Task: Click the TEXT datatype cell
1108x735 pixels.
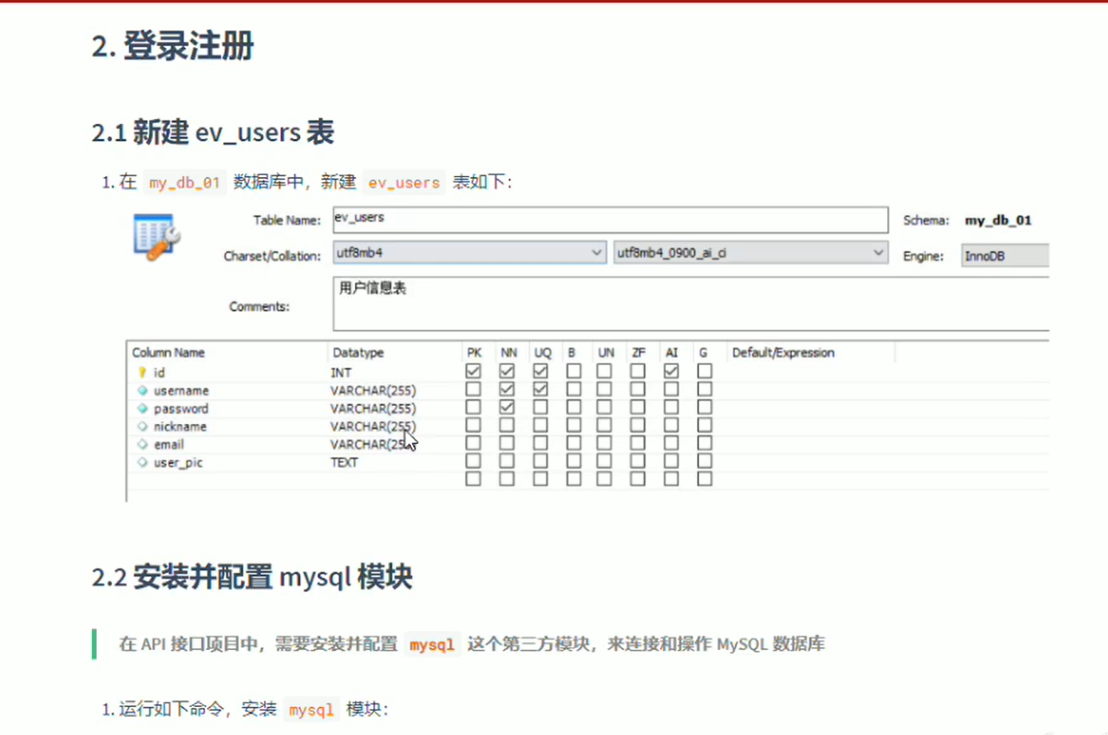Action: [344, 462]
